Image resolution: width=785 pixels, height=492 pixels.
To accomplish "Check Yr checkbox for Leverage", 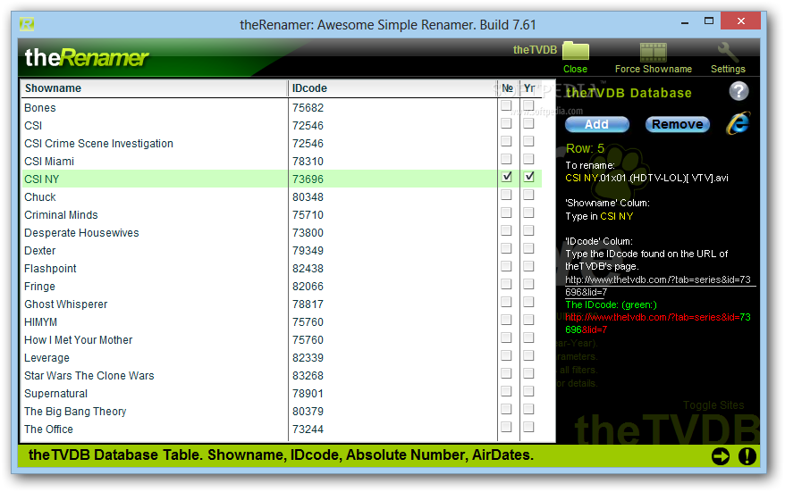I will [528, 355].
